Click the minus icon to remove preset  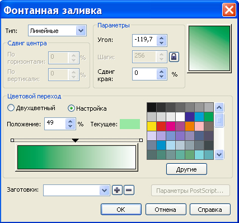coord(129,190)
